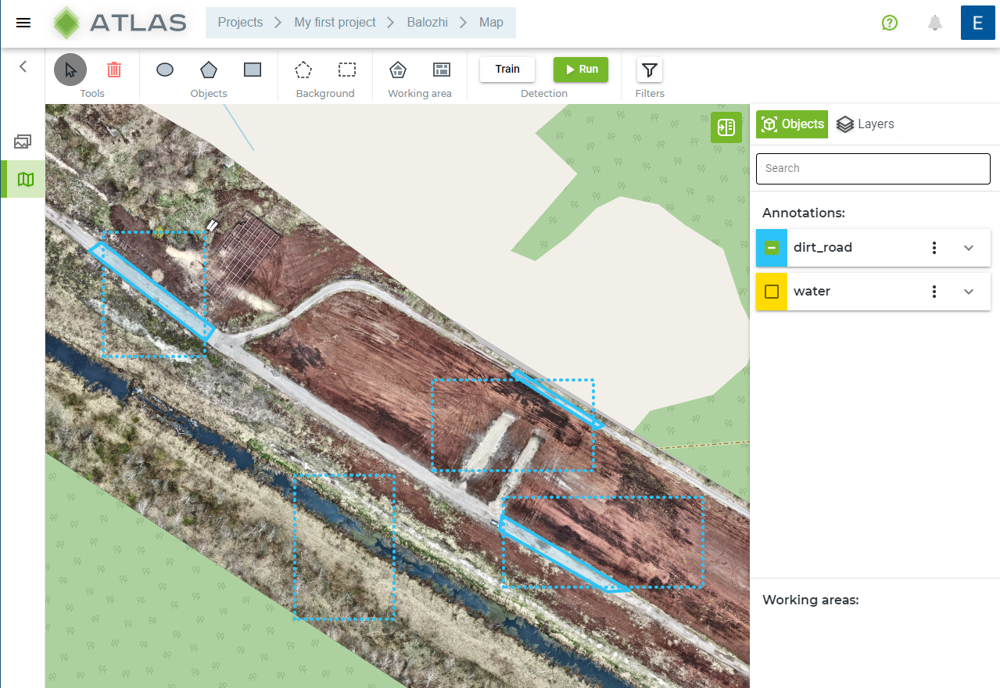
Task: Choose the pentagon polygon object tool
Action: [x=209, y=70]
